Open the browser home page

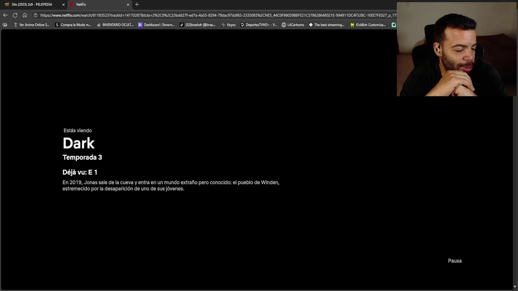point(25,15)
